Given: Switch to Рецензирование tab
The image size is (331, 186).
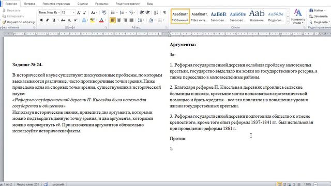Looking at the screenshot, I should coord(128,4).
